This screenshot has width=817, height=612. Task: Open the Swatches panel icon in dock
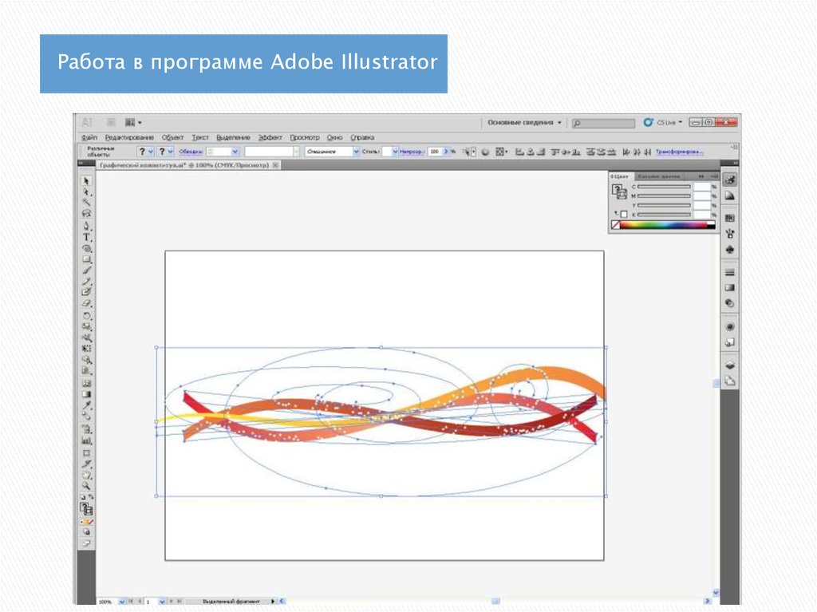click(729, 217)
